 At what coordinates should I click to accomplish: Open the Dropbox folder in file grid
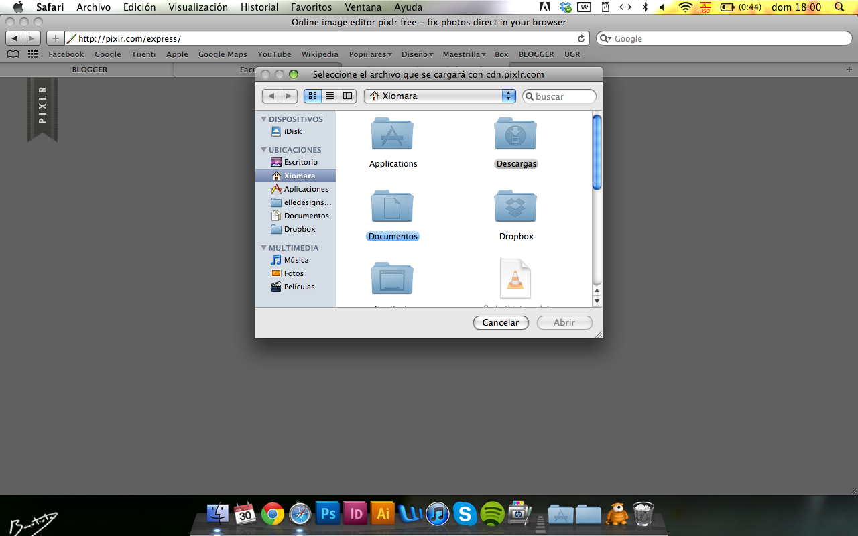click(x=515, y=206)
